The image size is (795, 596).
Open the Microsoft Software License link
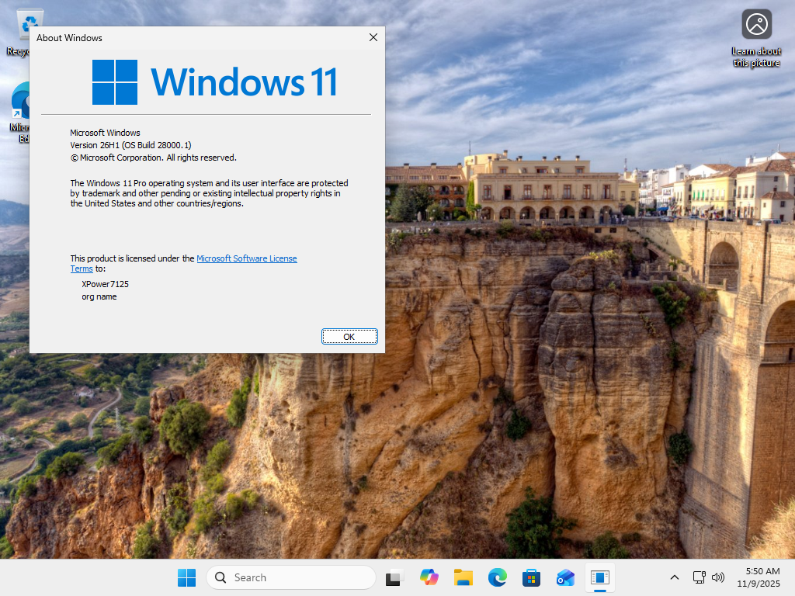[x=246, y=258]
